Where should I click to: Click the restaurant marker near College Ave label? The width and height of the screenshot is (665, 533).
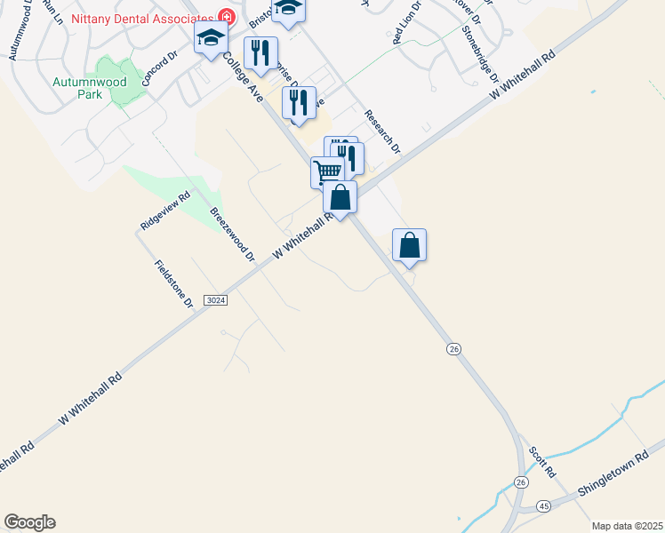(x=260, y=55)
